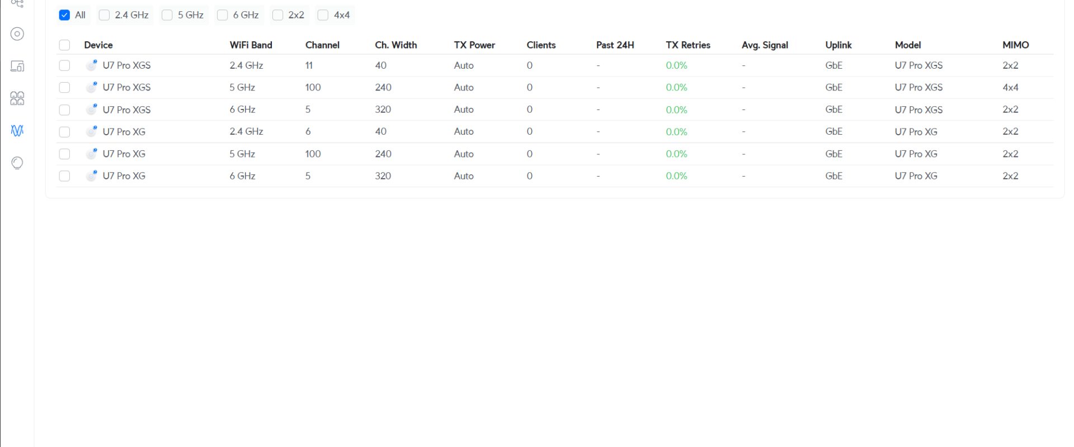Viewport: 1074px width, 447px height.
Task: Open U7 Pro XGS device name in 5 GHz row
Action: pos(126,87)
